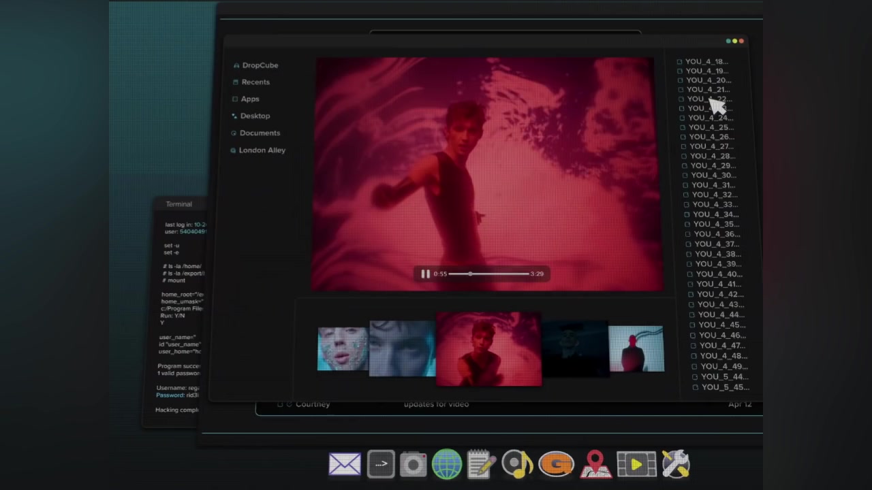Screen dimensions: 872x490
Task: Open the Mail envelope icon in dock
Action: tap(345, 464)
